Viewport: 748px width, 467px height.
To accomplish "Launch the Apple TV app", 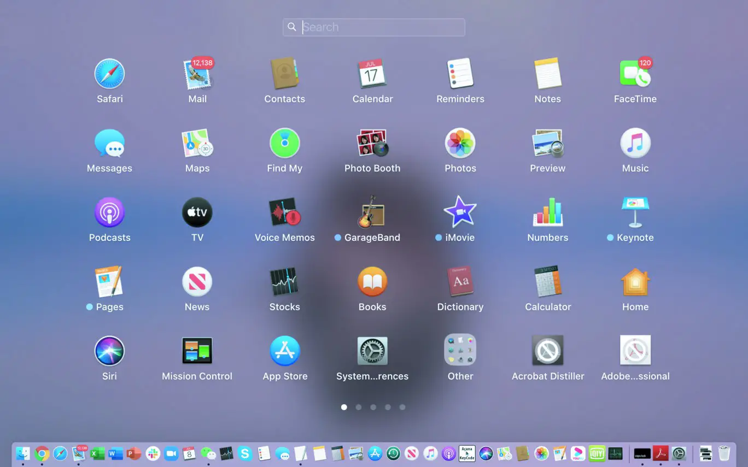I will click(x=197, y=212).
